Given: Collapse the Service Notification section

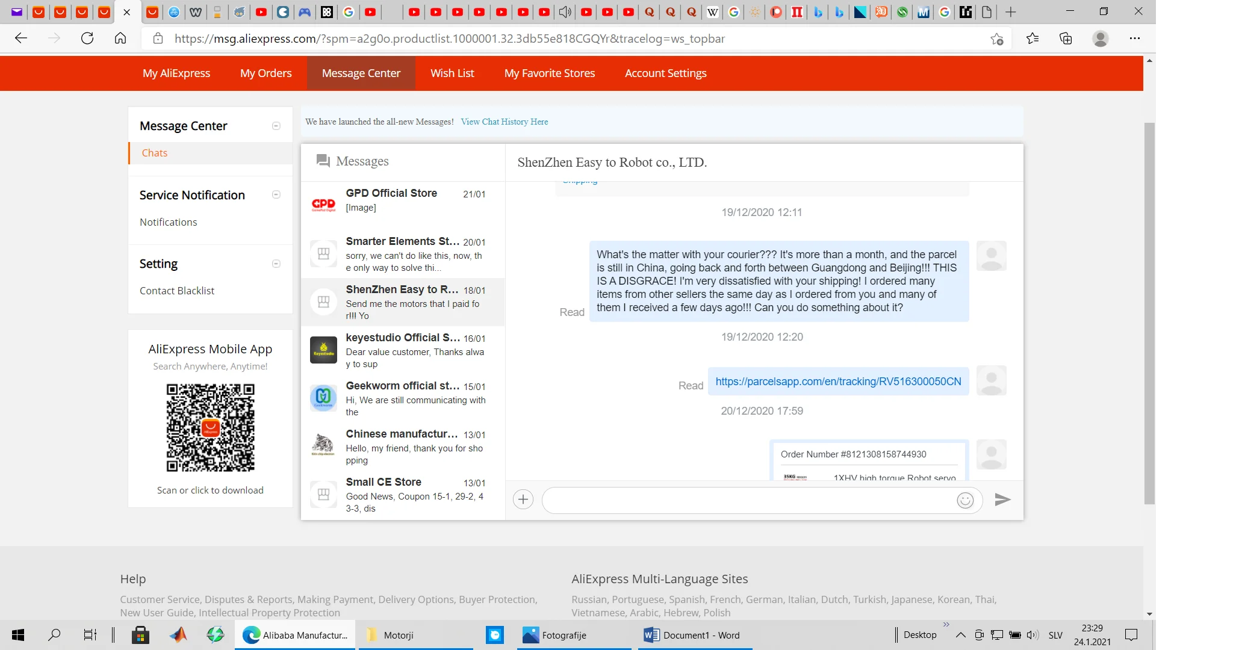Looking at the screenshot, I should point(276,194).
